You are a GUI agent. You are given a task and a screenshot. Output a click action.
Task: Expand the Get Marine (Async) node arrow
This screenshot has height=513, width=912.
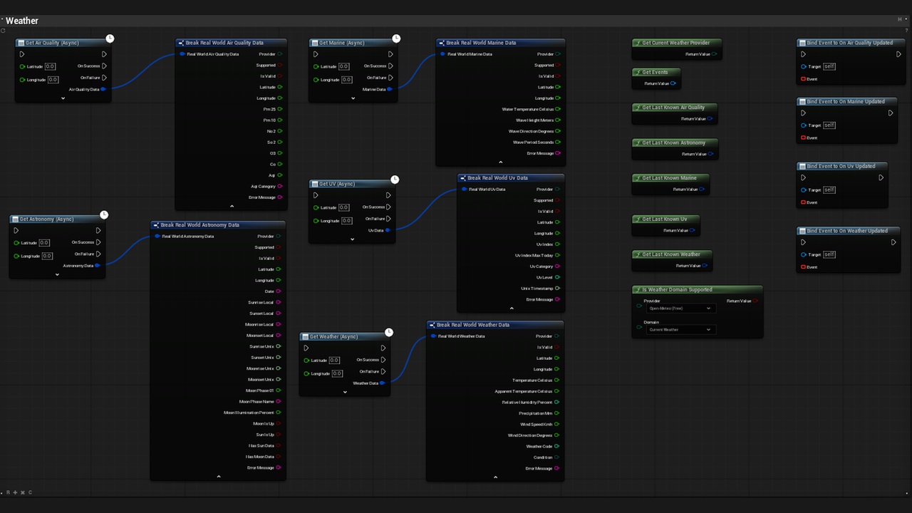(353, 98)
